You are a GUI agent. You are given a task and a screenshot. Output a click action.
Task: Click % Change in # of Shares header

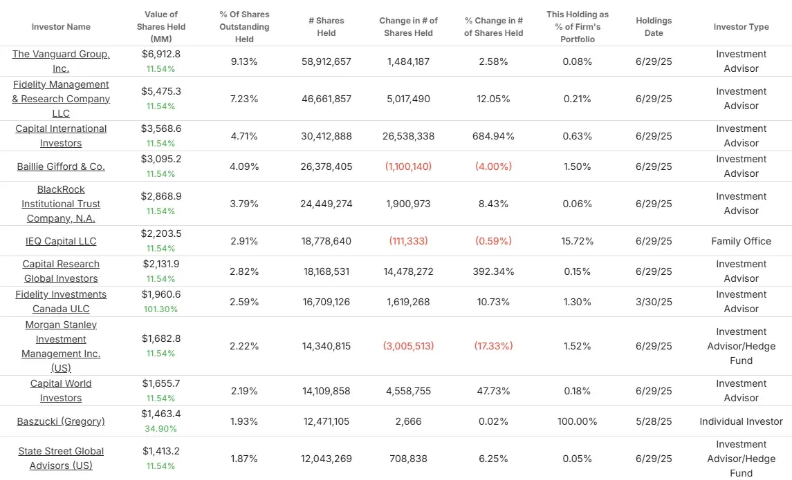pos(493,27)
